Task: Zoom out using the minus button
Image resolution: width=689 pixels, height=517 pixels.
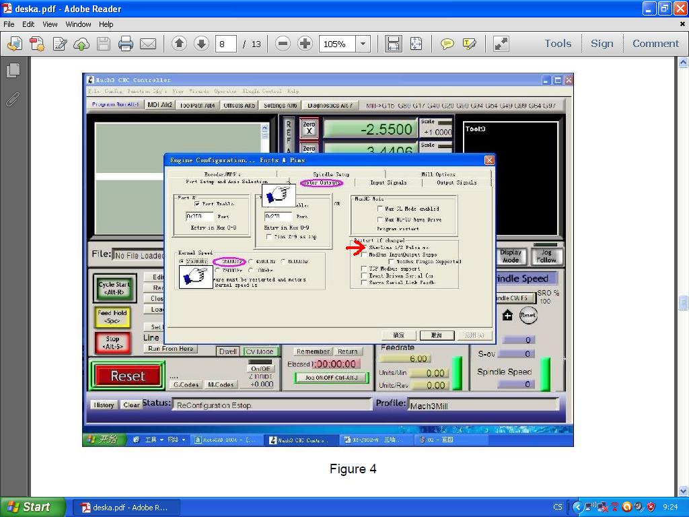Action: 283,44
